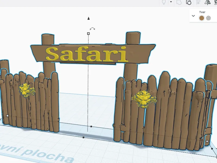Click the Mirror tool icon

208,2
